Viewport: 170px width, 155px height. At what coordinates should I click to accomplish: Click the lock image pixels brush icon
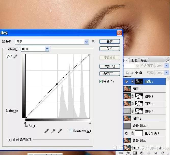click(132, 72)
